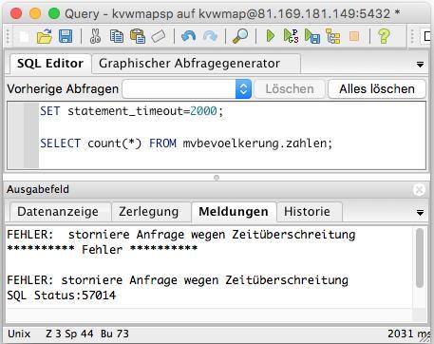Image resolution: width=434 pixels, height=344 pixels.
Task: Cut selection with the scissors icon
Action: click(x=95, y=36)
